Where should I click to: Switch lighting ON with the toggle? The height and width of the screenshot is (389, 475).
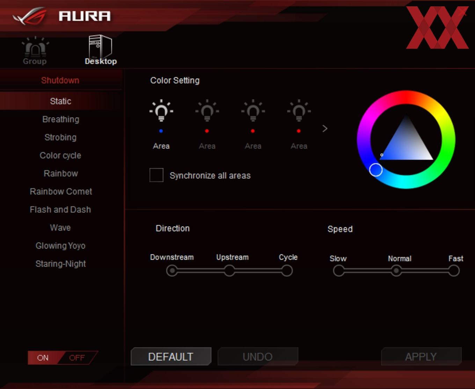pos(43,358)
